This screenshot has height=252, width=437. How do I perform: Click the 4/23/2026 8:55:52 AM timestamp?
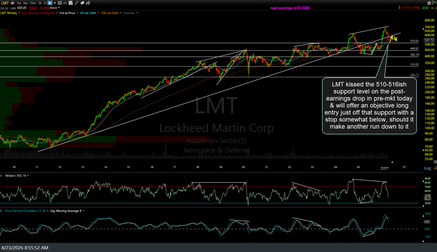tap(24, 248)
